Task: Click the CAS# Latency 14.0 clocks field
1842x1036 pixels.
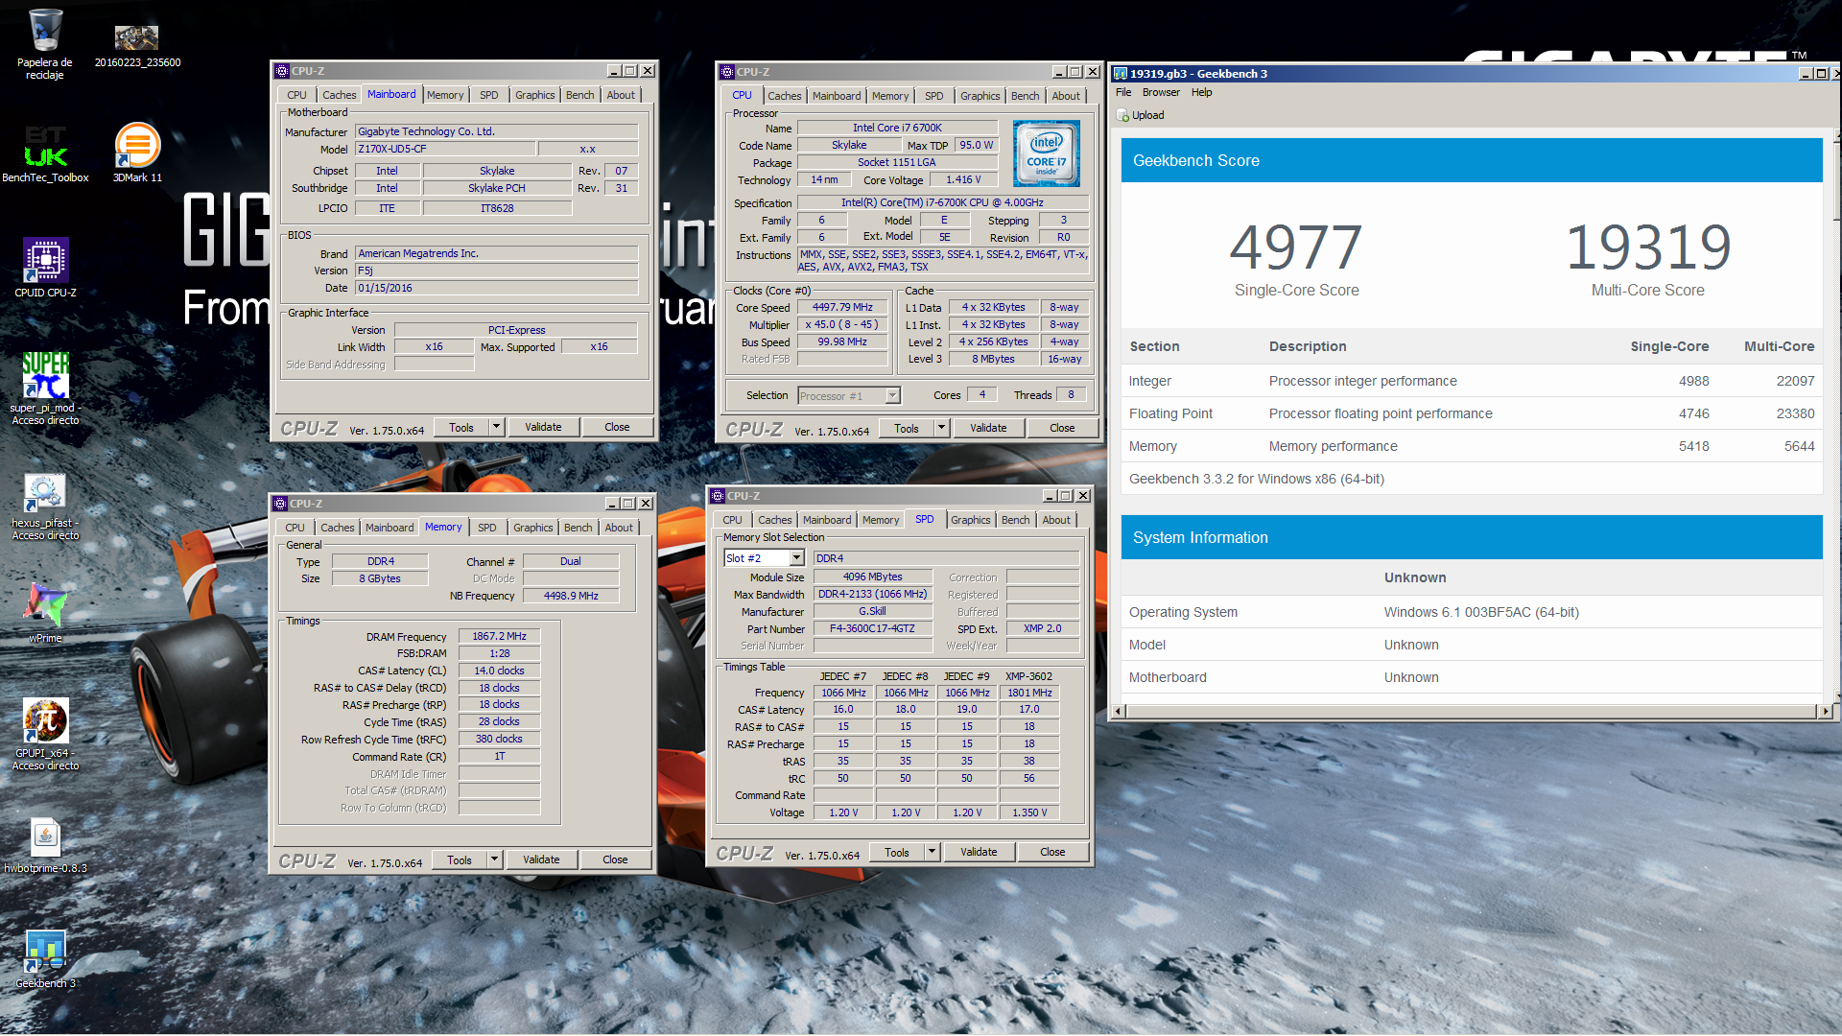Action: pyautogui.click(x=499, y=671)
